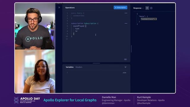This screenshot has height=107, width=190.
Task: Run the Subscription operation button
Action: coord(120,7)
